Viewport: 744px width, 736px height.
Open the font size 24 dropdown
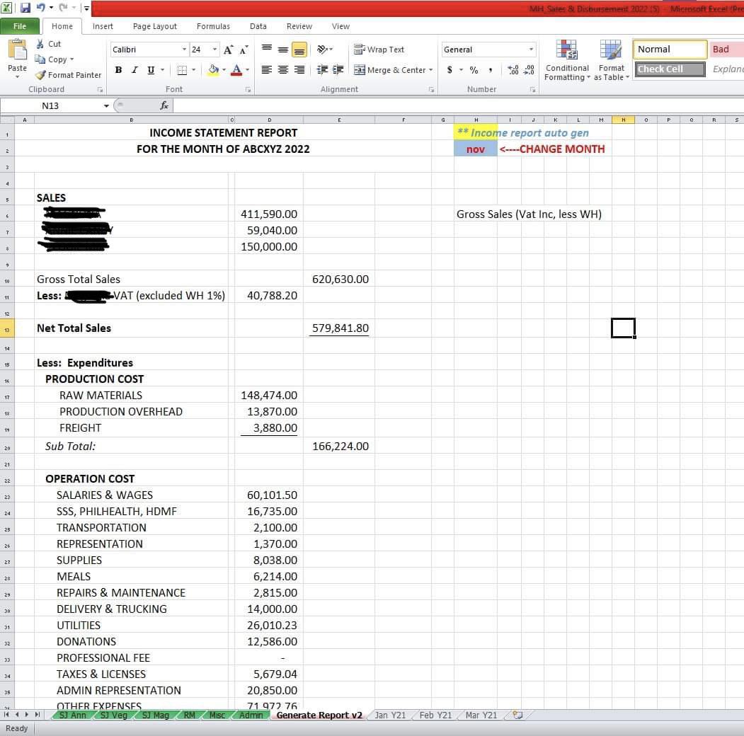coord(215,50)
